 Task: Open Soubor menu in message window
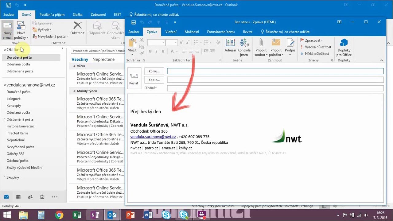134,32
